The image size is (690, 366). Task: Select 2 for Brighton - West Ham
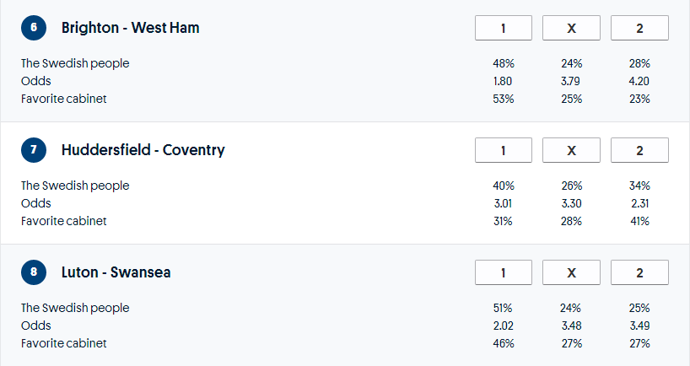(639, 29)
